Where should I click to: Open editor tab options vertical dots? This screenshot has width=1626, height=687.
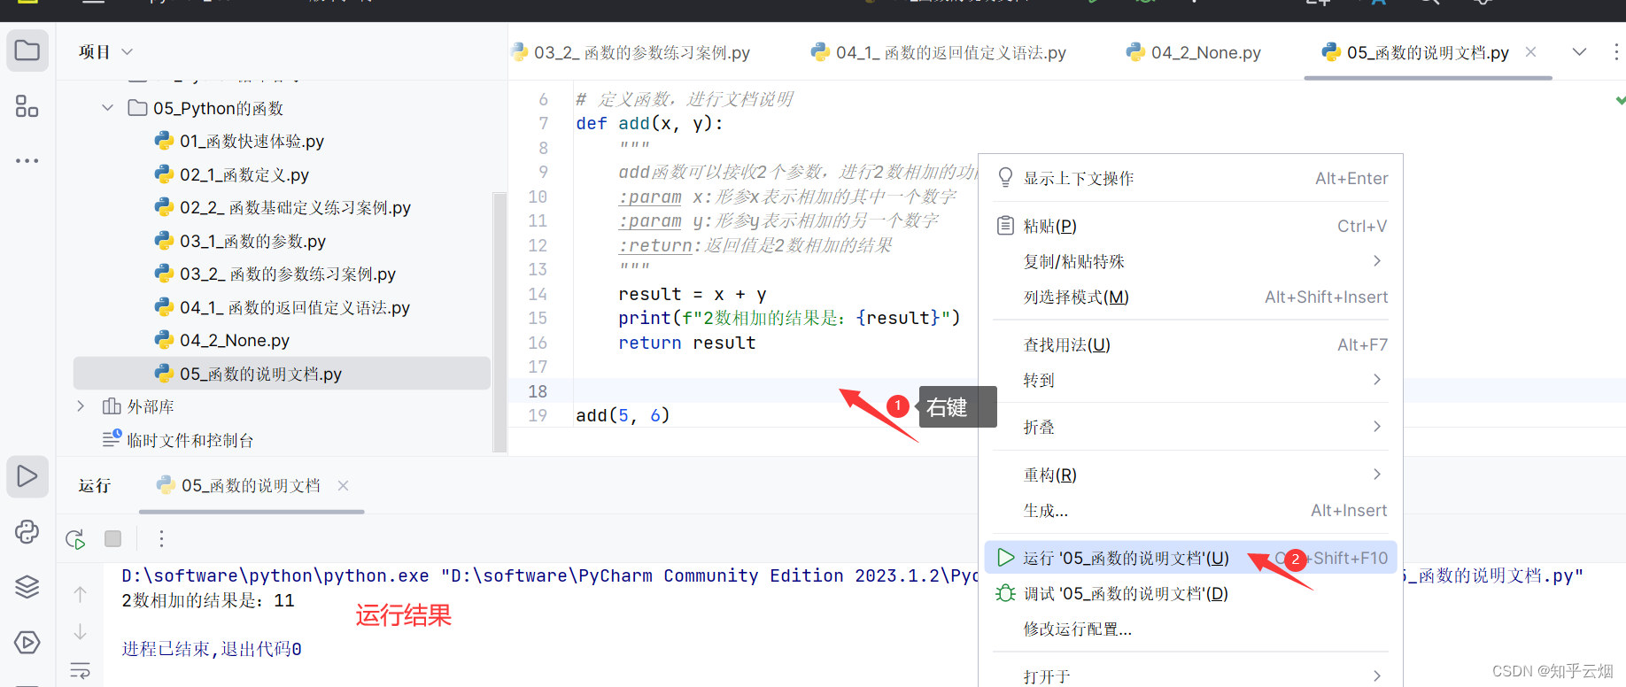tap(1616, 51)
